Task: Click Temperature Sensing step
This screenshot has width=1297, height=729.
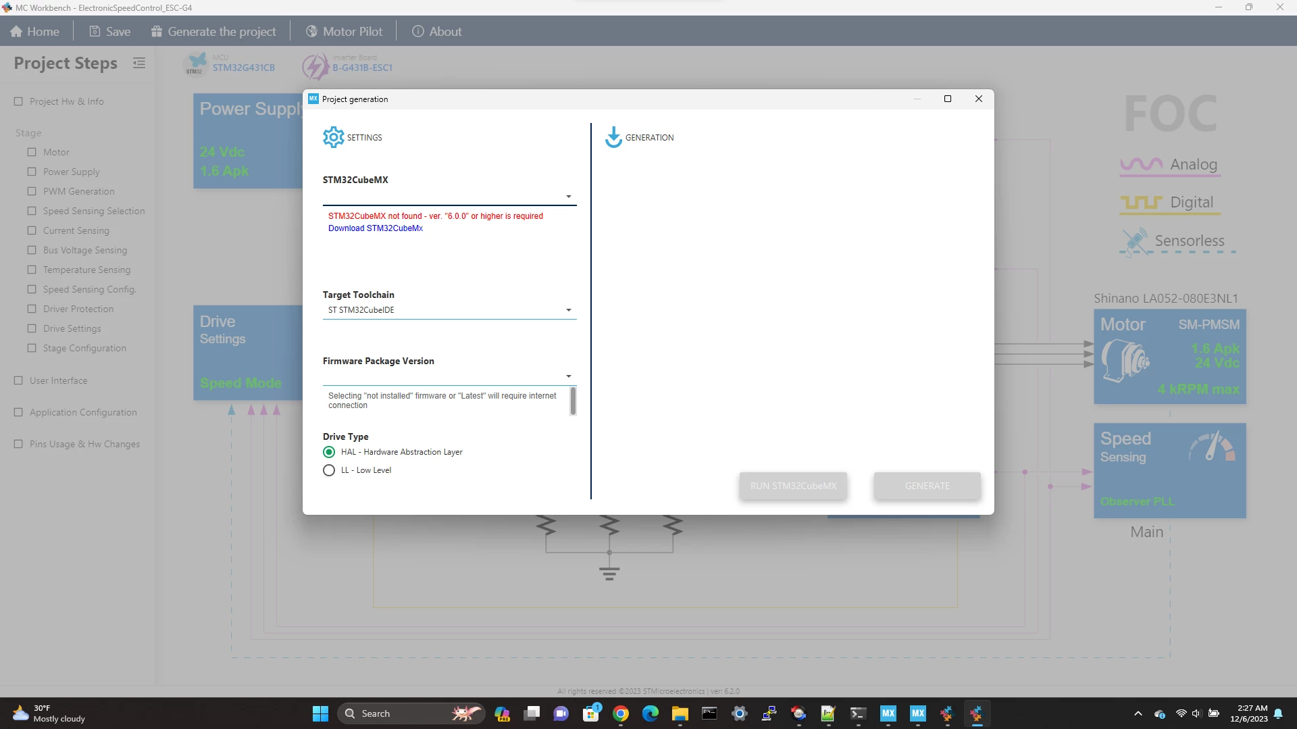Action: coord(87,270)
